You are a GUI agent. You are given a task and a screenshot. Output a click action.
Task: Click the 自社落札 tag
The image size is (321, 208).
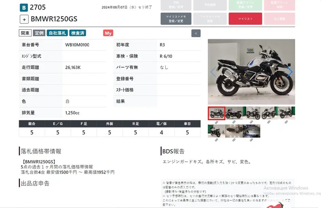(57, 33)
